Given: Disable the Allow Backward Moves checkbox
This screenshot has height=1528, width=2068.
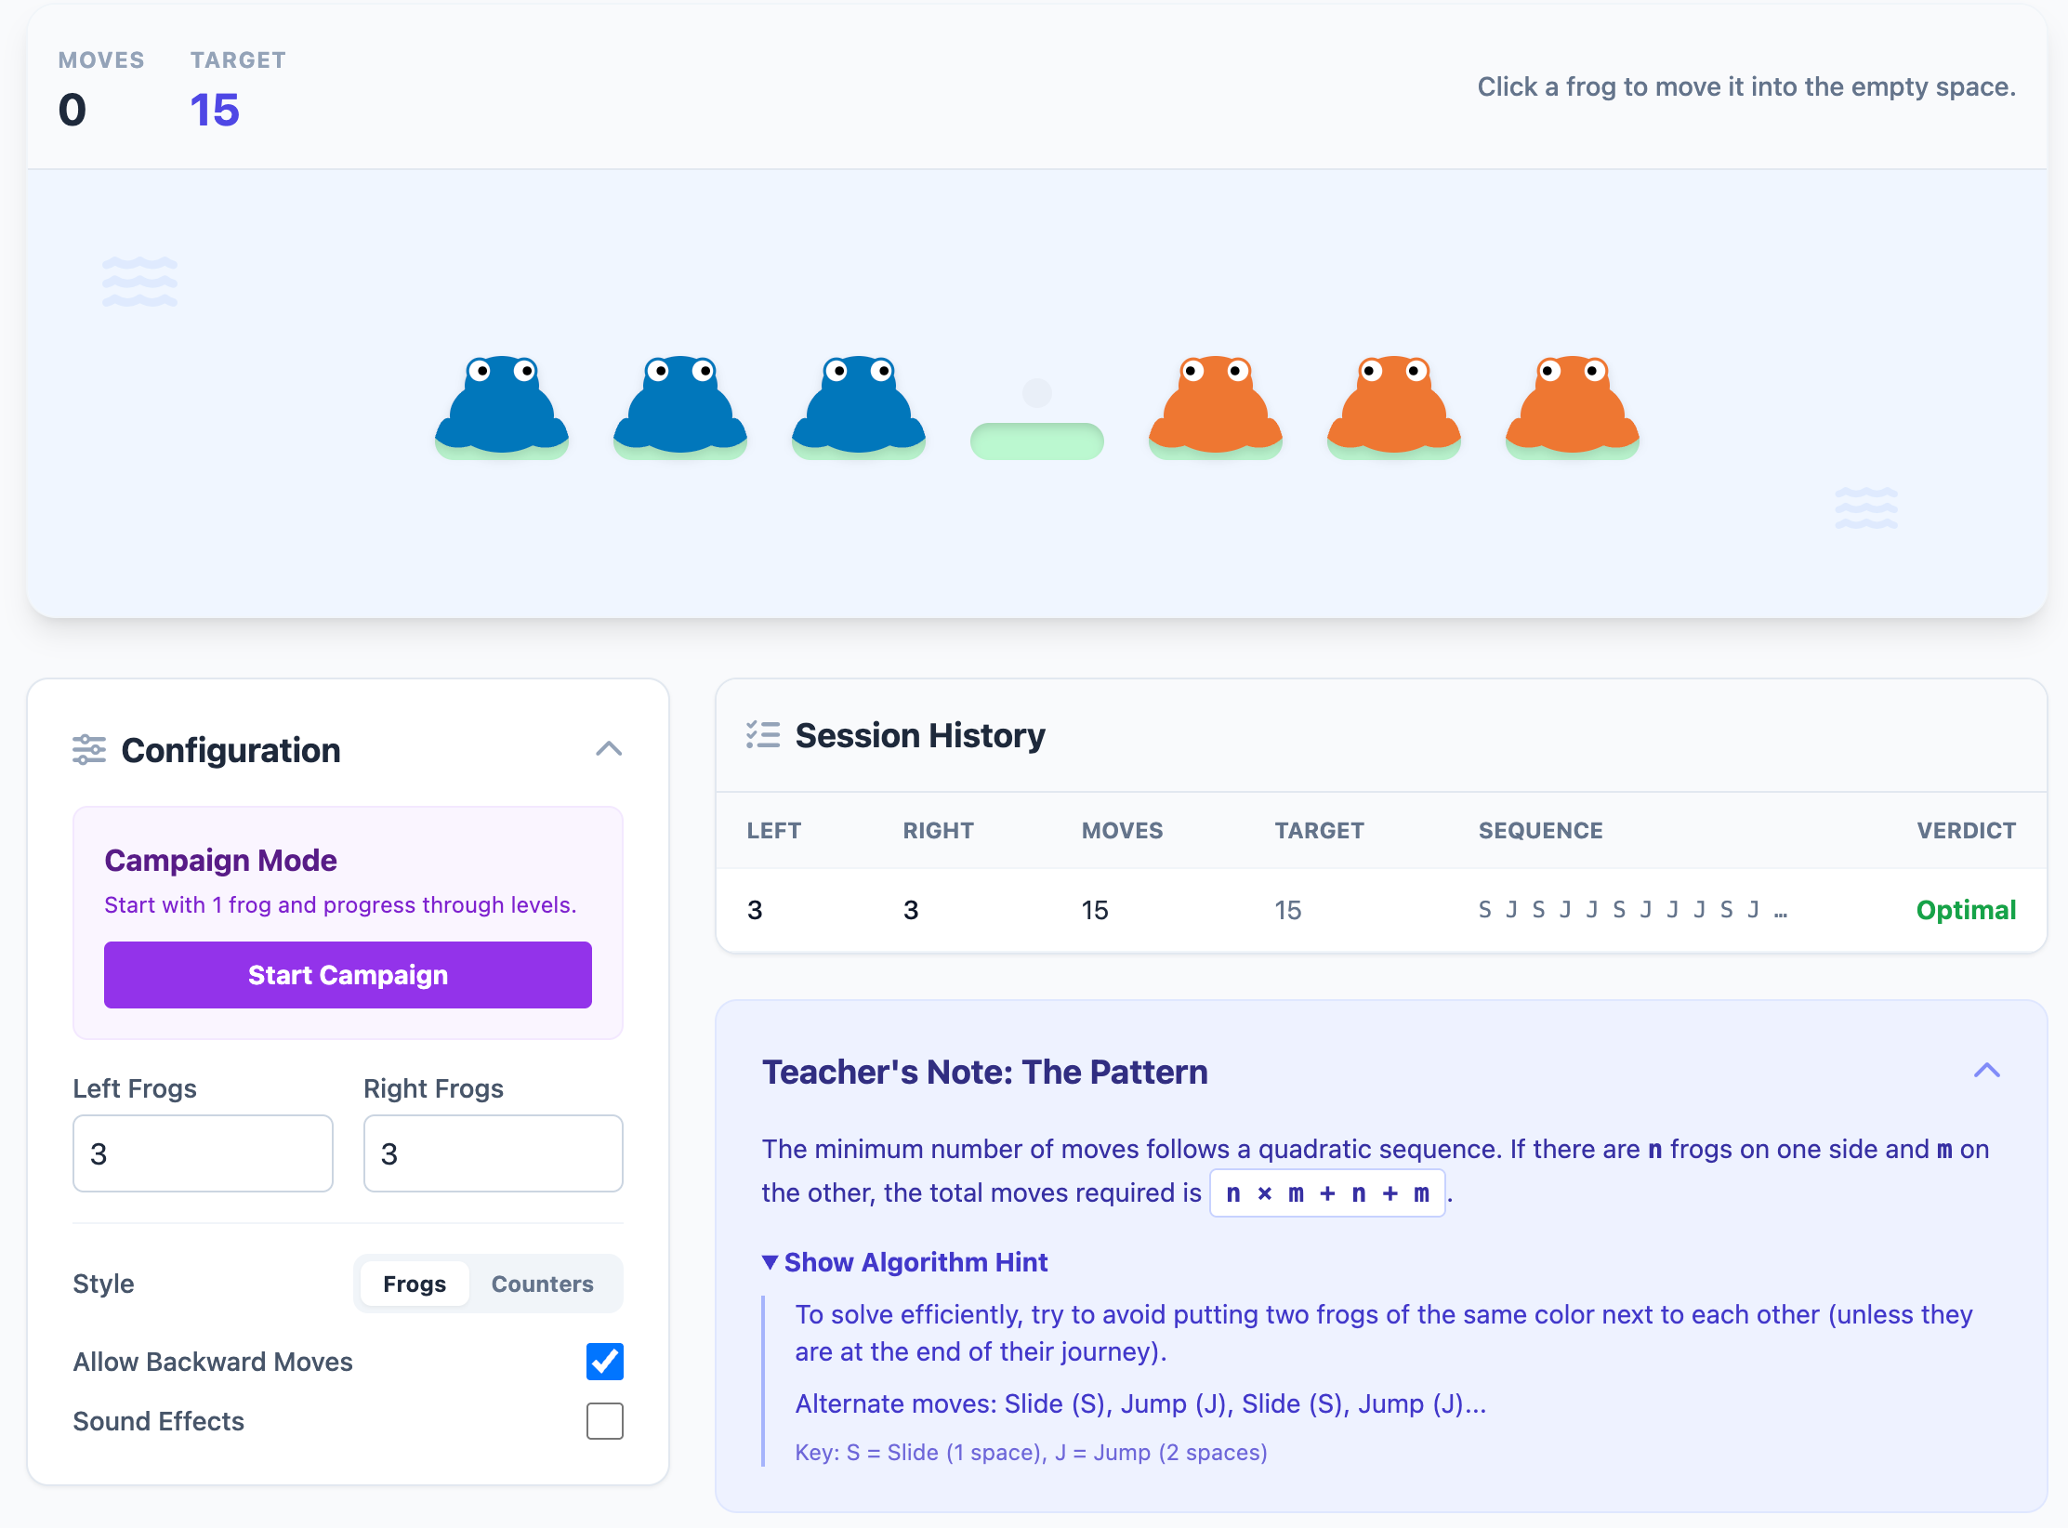Looking at the screenshot, I should [x=605, y=1362].
